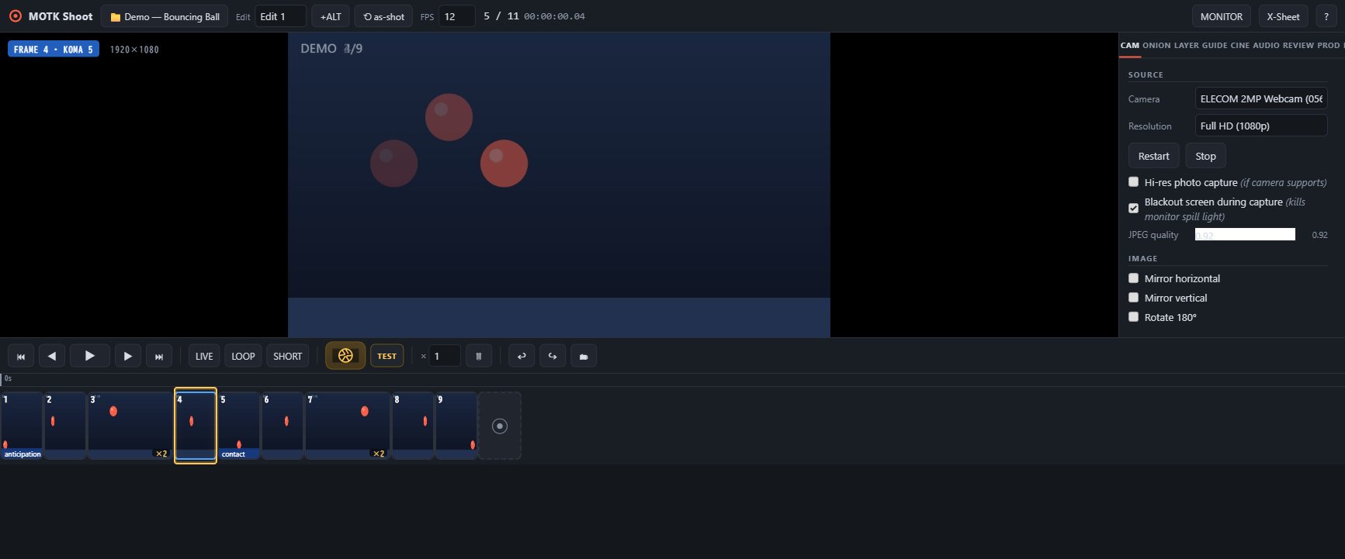Jump to last frame
The image size is (1345, 559).
coord(159,356)
